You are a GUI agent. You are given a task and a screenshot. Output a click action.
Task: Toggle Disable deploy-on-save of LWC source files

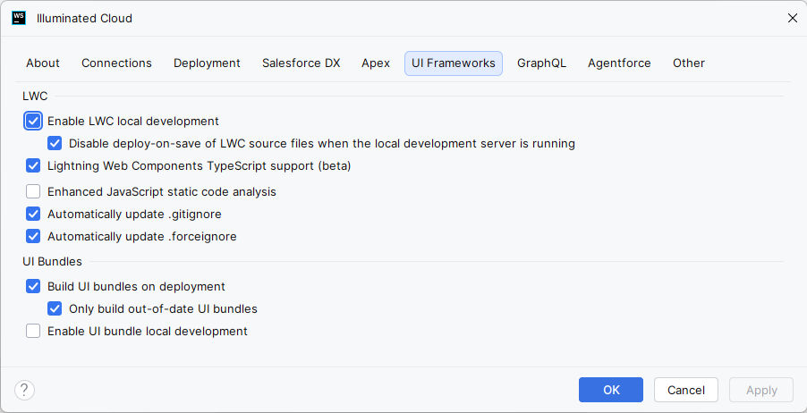tap(55, 144)
